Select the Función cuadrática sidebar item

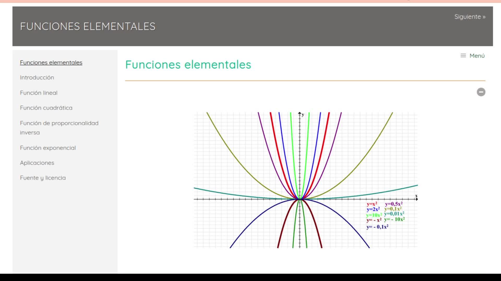point(46,108)
